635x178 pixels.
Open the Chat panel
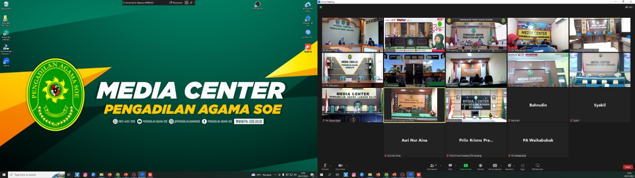[x=450, y=166]
